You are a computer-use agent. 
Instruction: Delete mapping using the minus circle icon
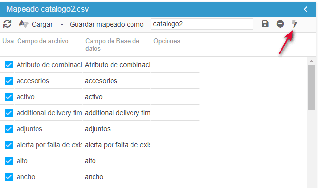pos(280,24)
